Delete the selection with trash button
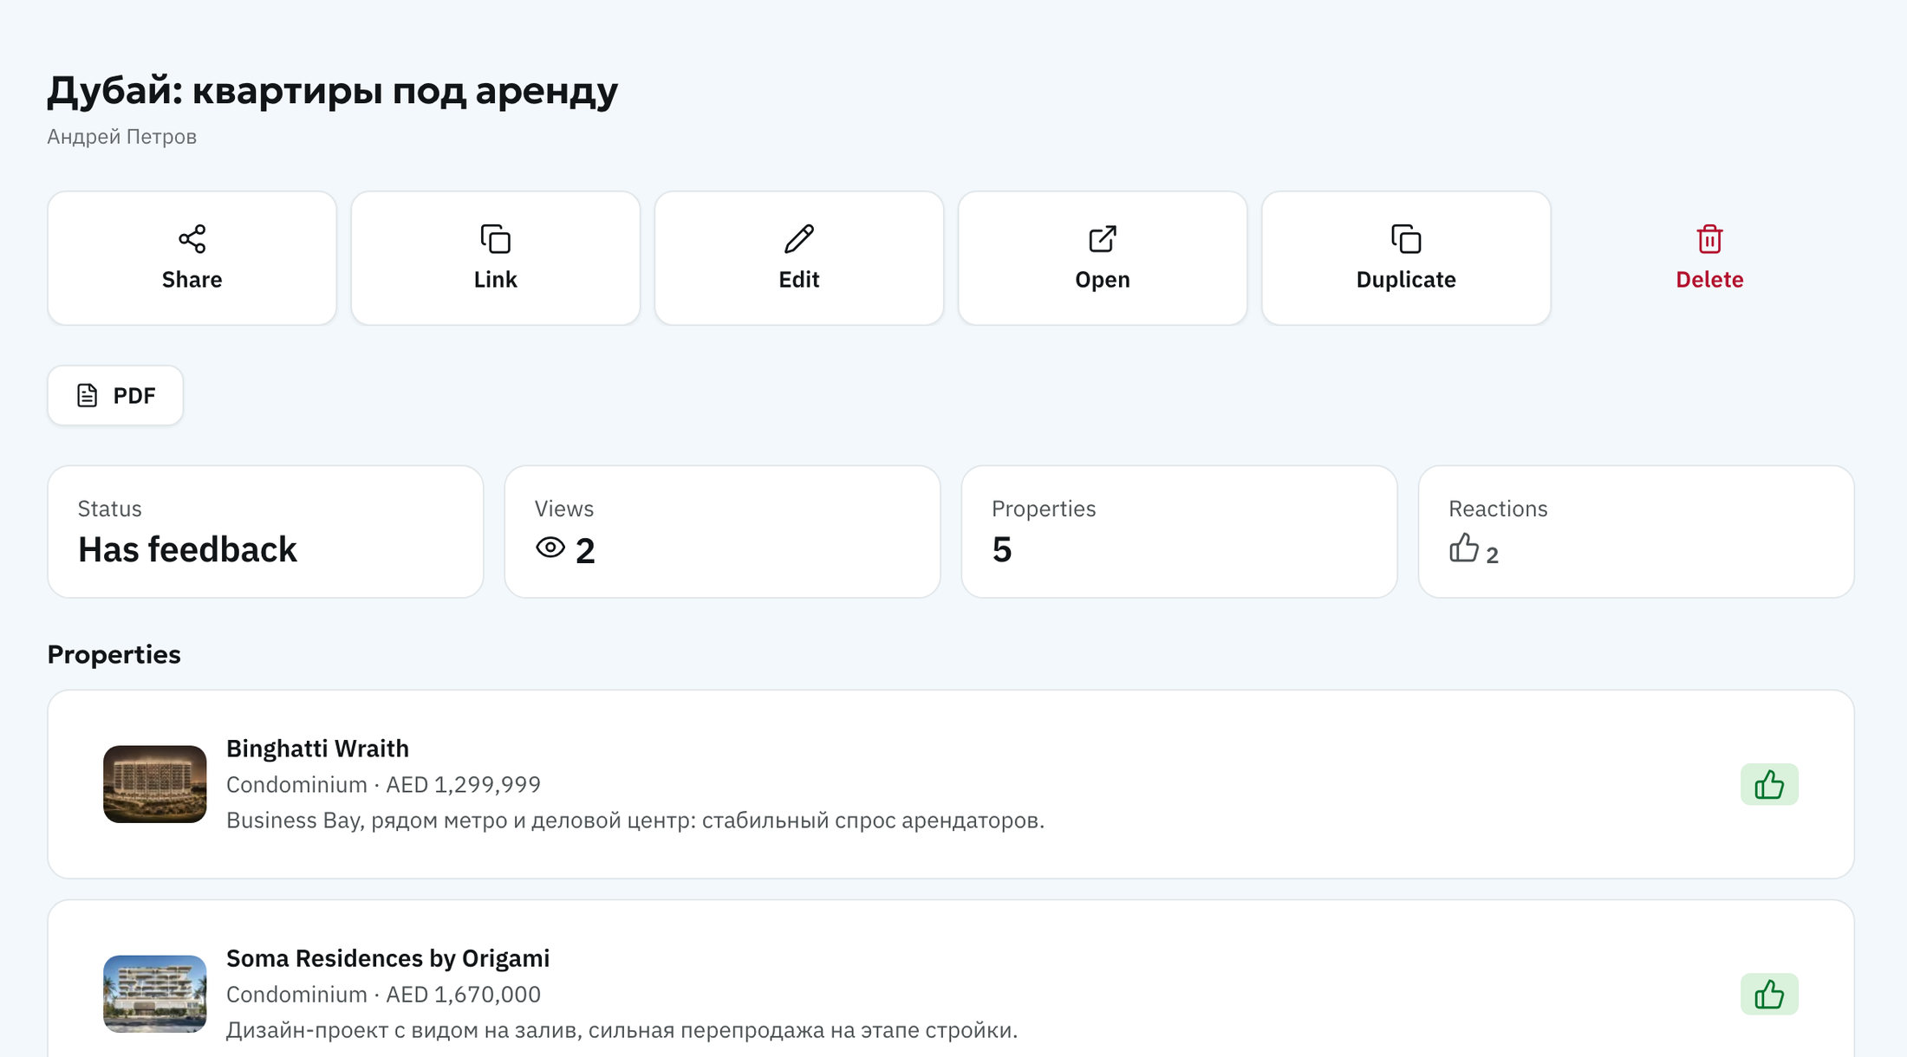Viewport: 1907px width, 1057px height. click(1709, 258)
